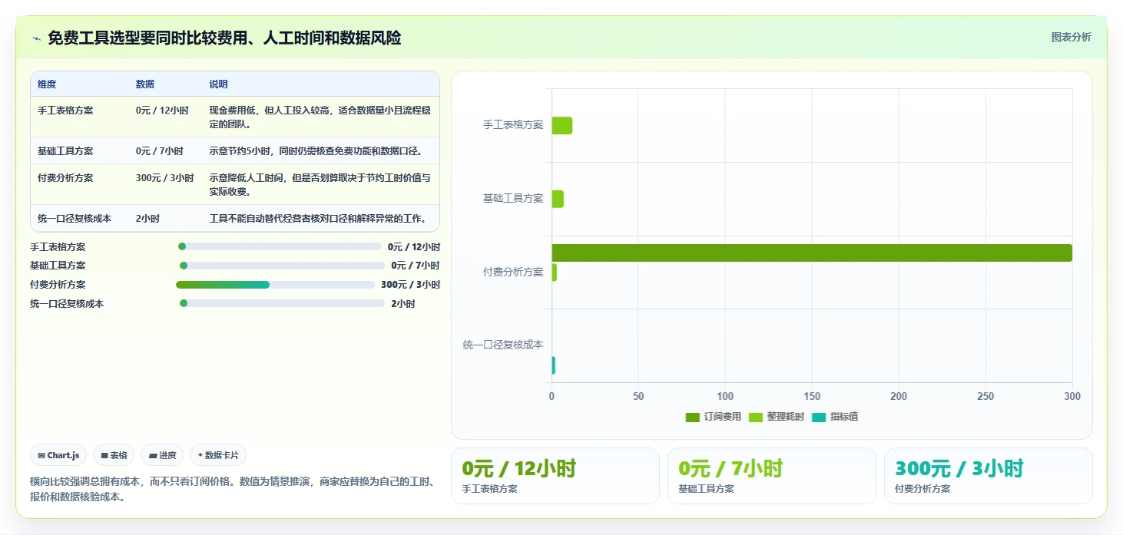Image resolution: width=1123 pixels, height=535 pixels.
Task: Click the 250 tick on the chart x-axis
Action: tap(986, 397)
